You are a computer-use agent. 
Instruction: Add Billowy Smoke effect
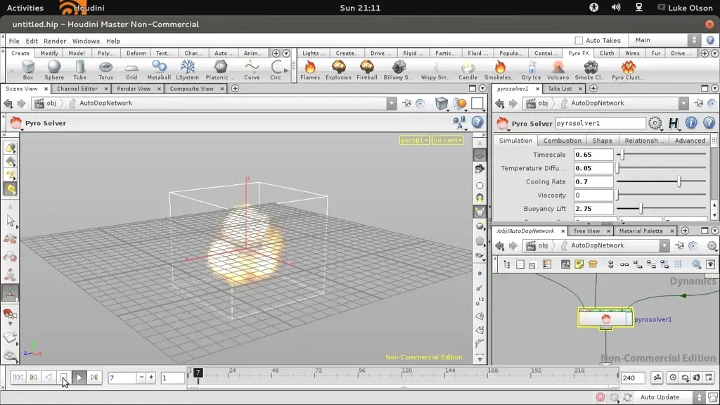[x=399, y=70]
